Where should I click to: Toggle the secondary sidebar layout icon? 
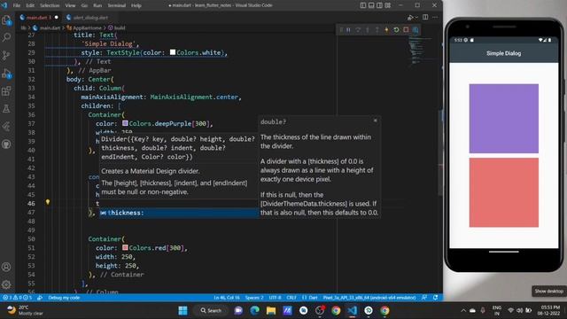click(379, 5)
